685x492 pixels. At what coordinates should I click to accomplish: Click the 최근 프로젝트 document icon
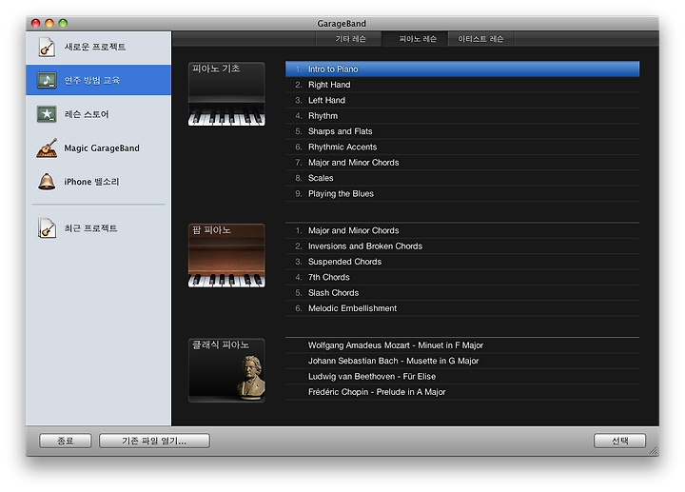[x=47, y=228]
